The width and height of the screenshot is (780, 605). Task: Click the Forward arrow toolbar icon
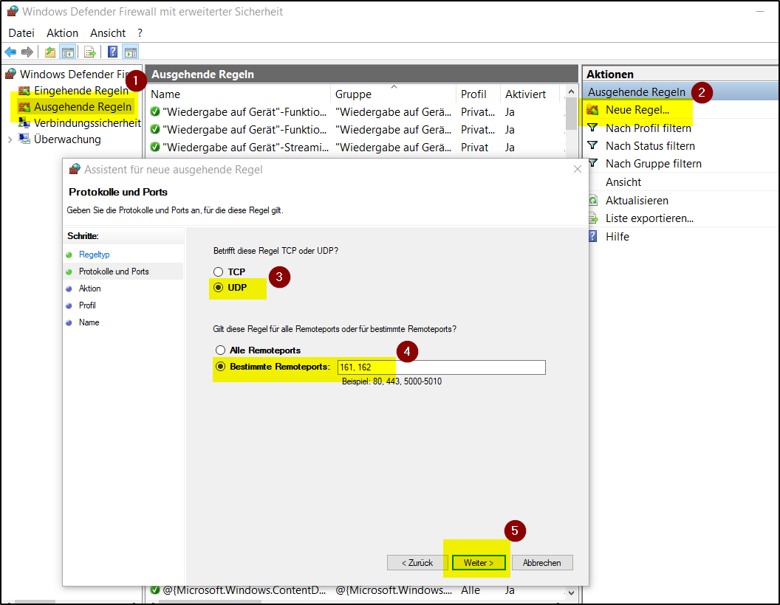coord(27,52)
